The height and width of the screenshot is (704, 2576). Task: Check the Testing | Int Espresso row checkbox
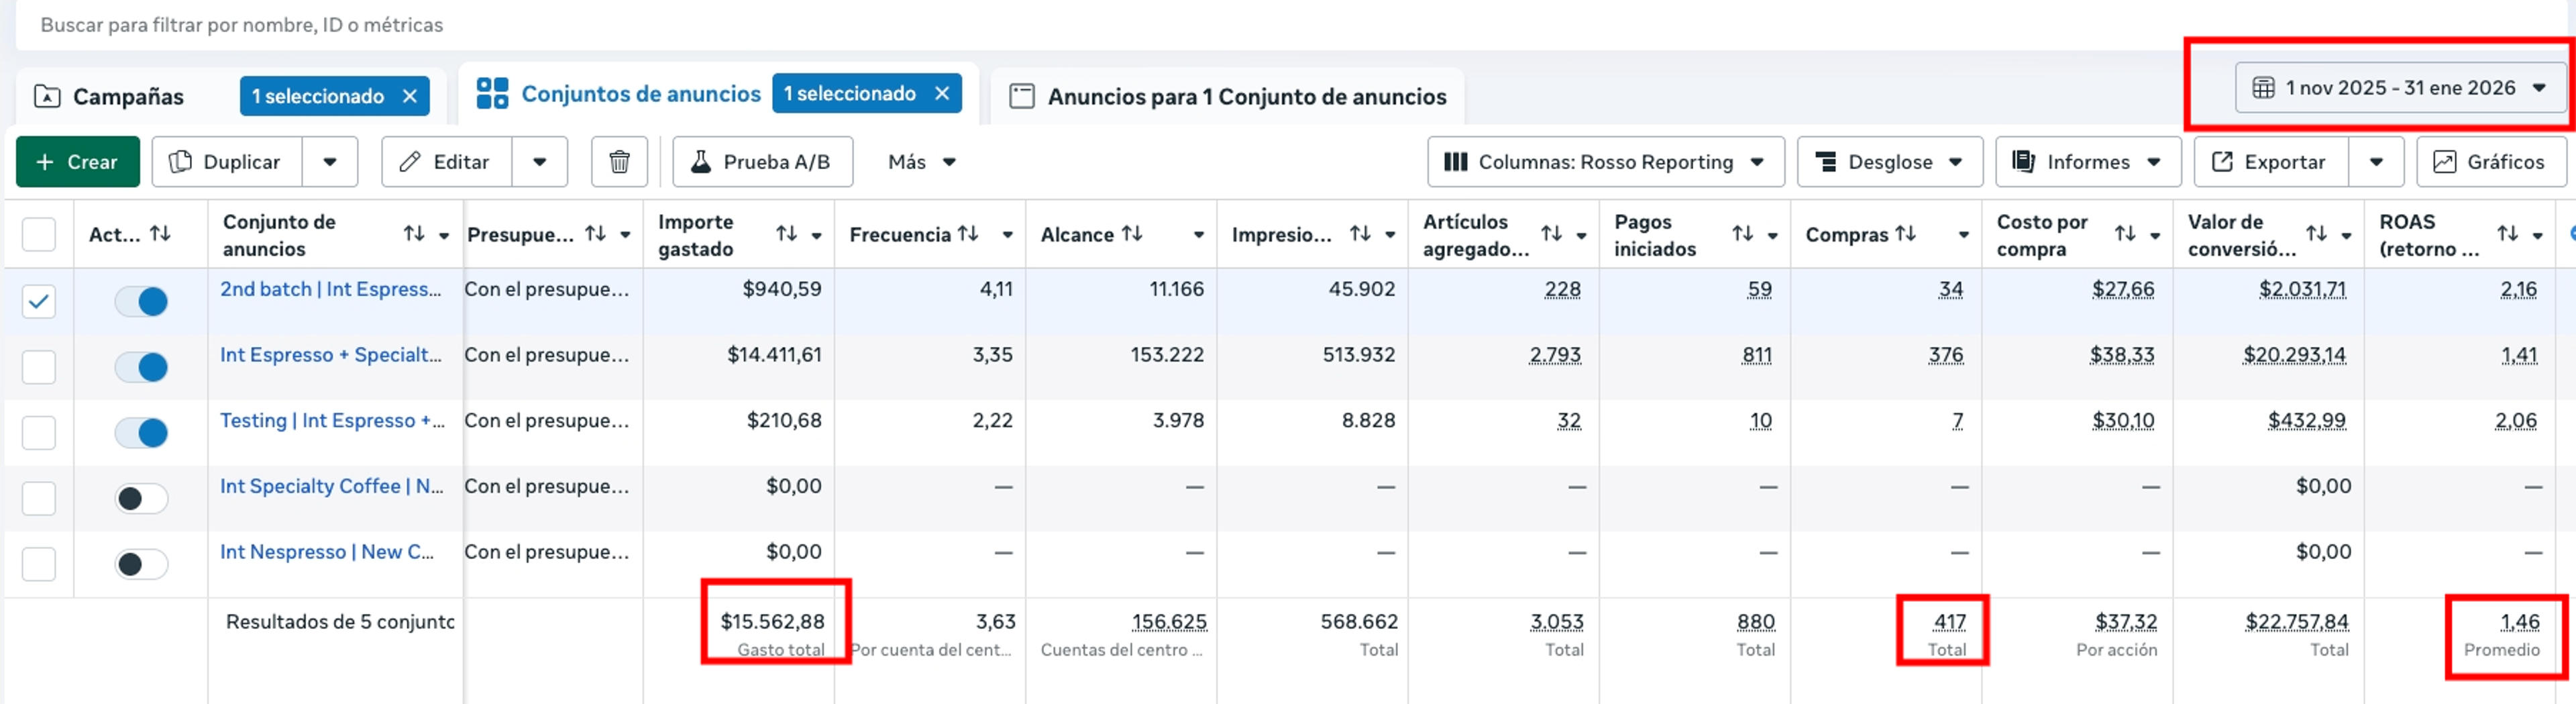(39, 433)
